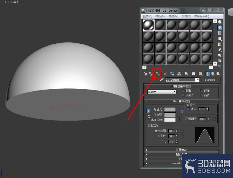Viewport: 233px width, 178px height.
Task: Open the Sample Type sphere flyout
Action: (x=220, y=22)
